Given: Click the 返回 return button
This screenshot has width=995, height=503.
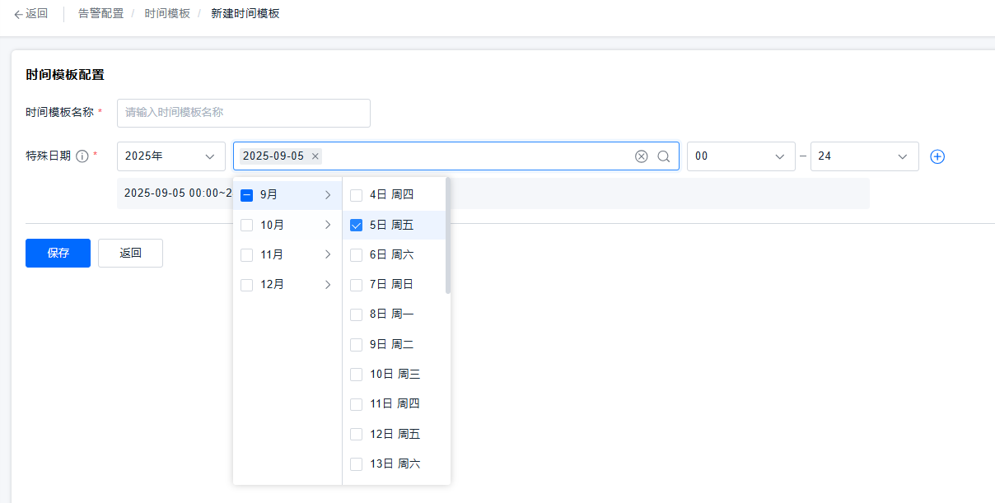Looking at the screenshot, I should click(129, 253).
